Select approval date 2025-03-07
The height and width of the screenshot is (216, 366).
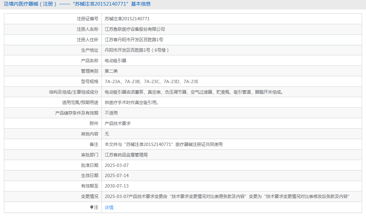coord(117,165)
